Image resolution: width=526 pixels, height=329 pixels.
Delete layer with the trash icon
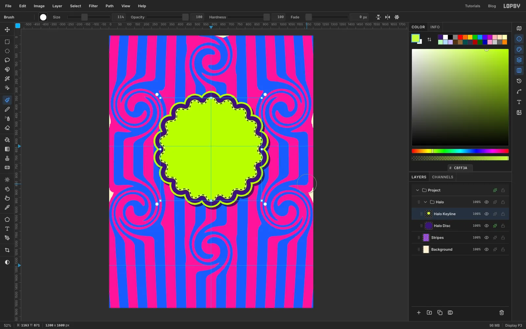[x=502, y=313]
